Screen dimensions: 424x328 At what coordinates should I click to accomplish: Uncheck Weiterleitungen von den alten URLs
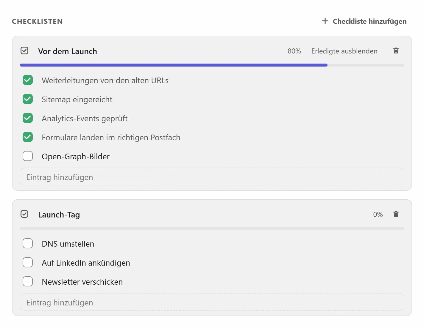28,80
